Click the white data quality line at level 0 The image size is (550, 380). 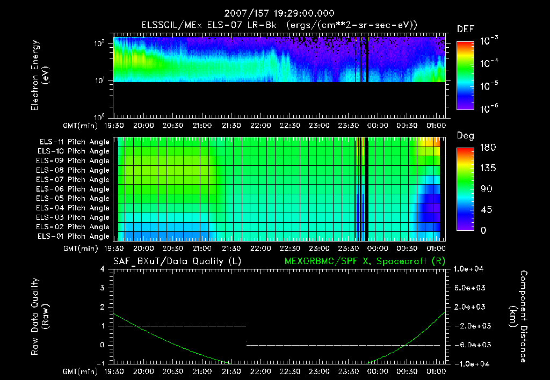click(343, 345)
